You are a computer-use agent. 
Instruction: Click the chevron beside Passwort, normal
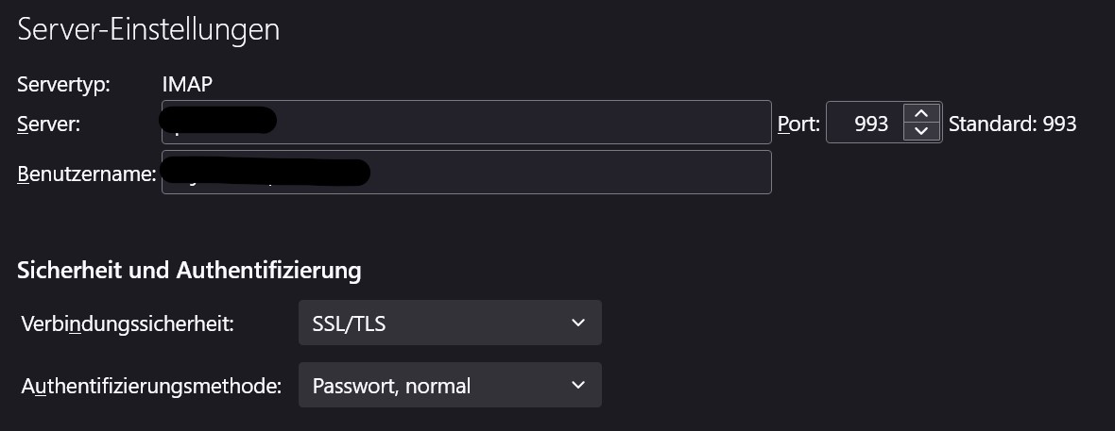[578, 385]
